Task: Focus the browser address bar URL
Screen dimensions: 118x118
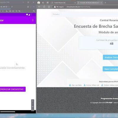Action: [78, 7]
